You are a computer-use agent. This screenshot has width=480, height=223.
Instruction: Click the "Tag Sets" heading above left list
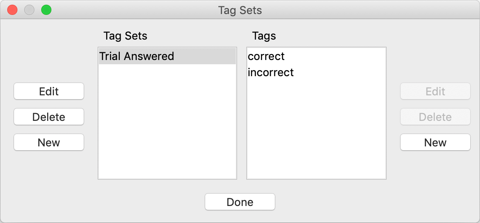tap(125, 36)
